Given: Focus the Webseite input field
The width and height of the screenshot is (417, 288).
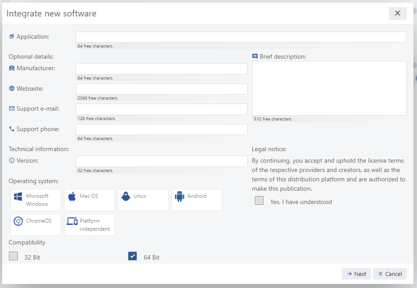Looking at the screenshot, I should (x=161, y=89).
